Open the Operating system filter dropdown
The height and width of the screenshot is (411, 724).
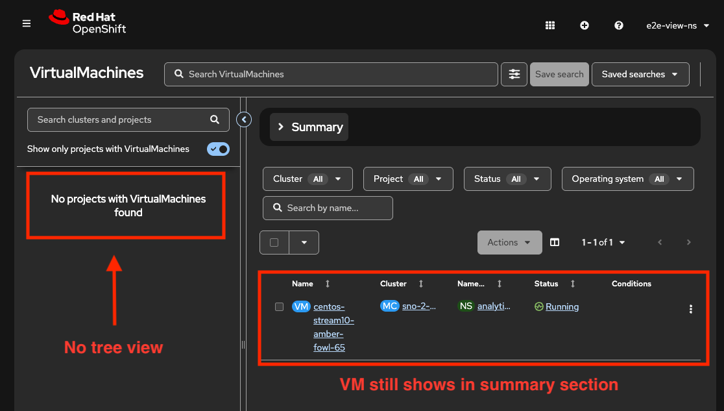pos(627,179)
